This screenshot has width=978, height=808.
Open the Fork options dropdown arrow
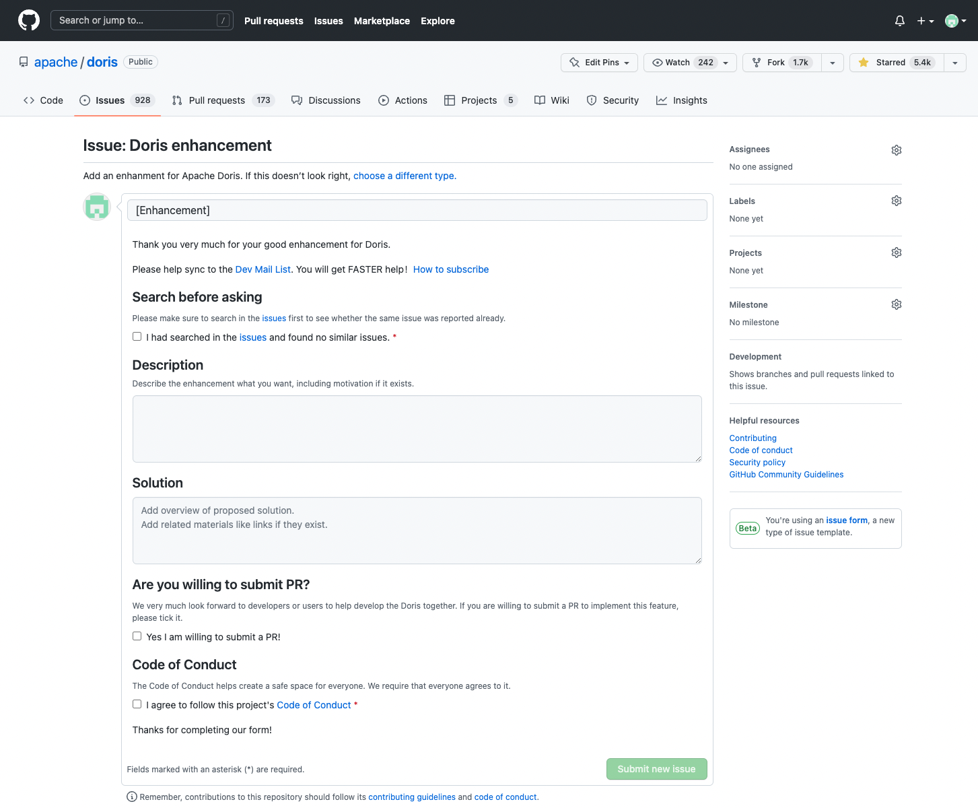coord(833,63)
